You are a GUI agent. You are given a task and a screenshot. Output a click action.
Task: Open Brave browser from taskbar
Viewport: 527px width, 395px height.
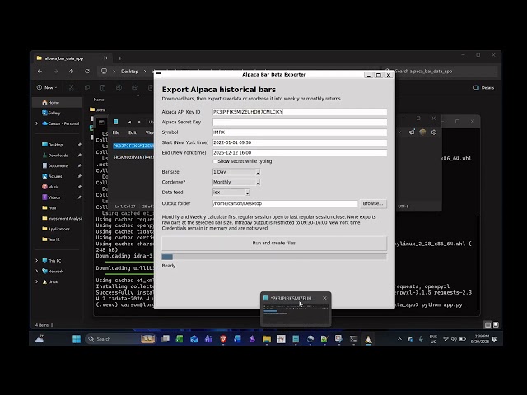223,339
